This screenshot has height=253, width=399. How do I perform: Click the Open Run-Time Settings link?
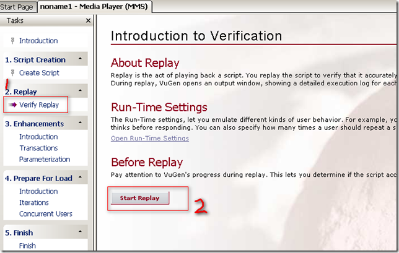[150, 138]
